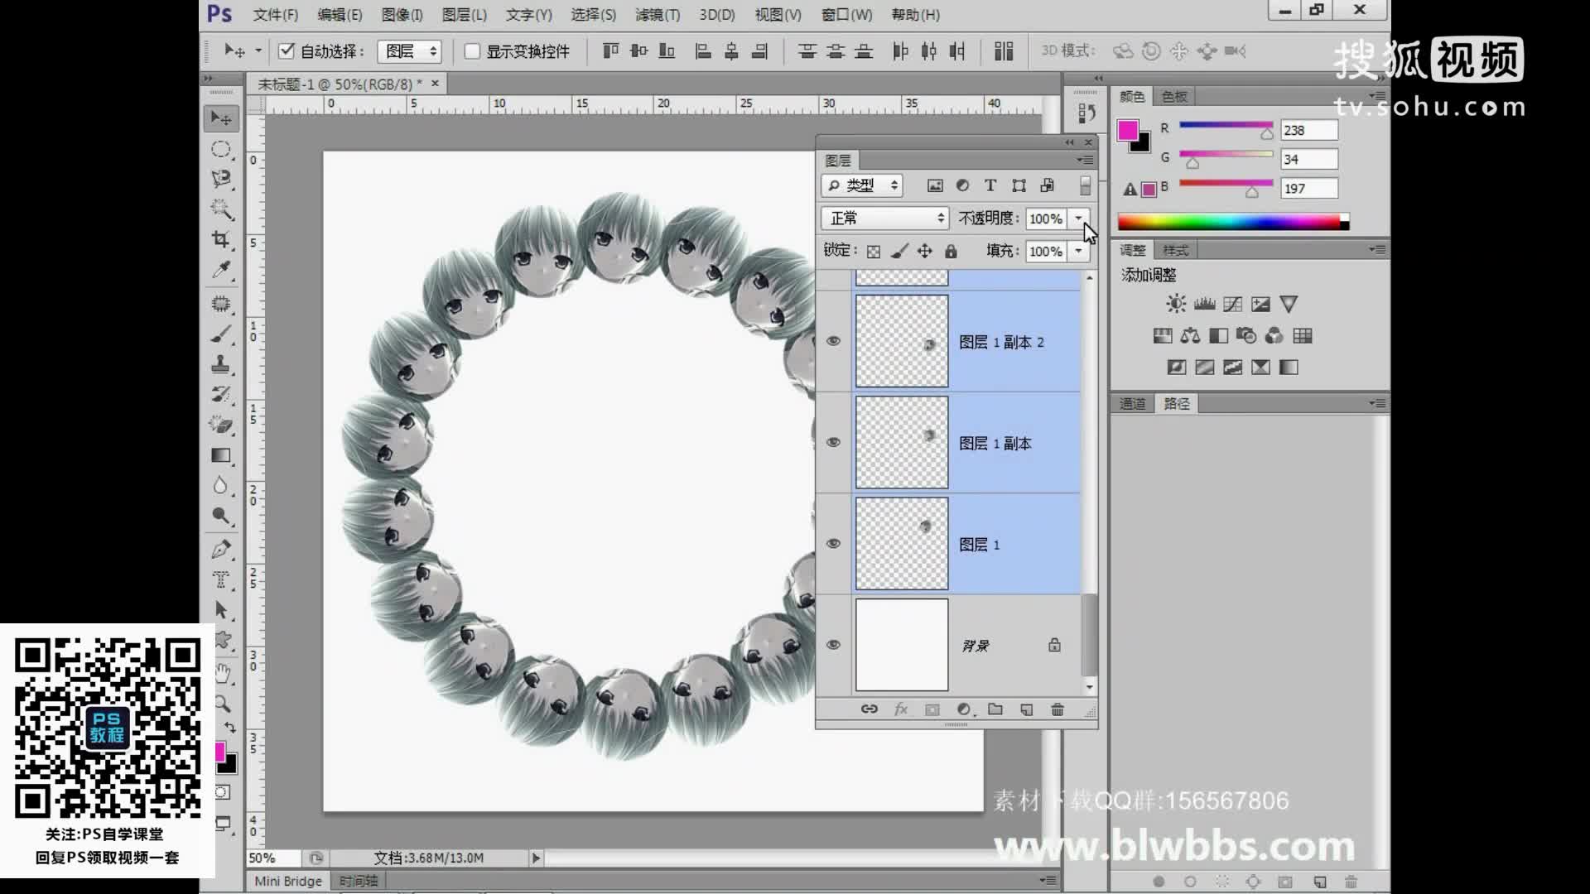Select the Move tool in the toolbox

tap(221, 118)
